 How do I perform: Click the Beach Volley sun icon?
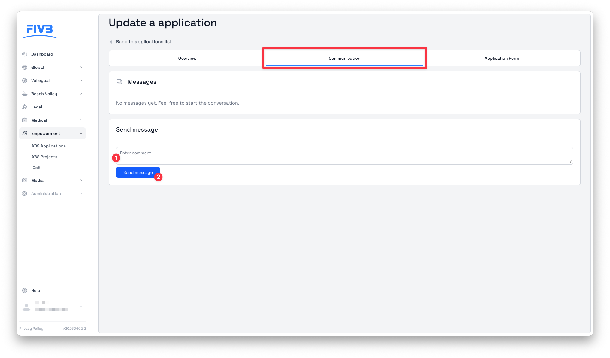[25, 94]
